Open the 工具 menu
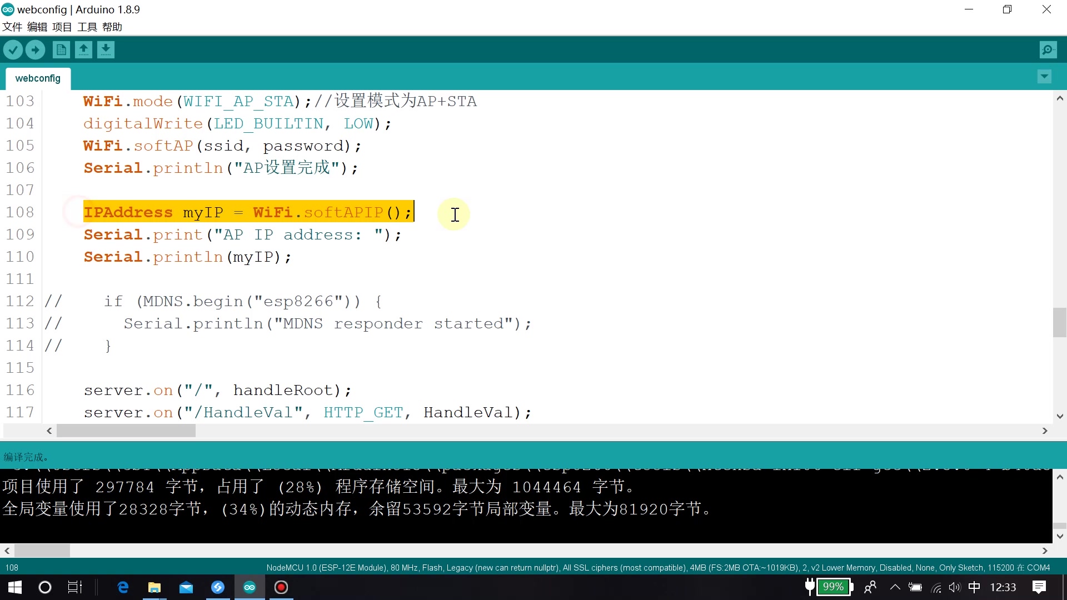Screen dimensions: 1067x600 click(87, 27)
